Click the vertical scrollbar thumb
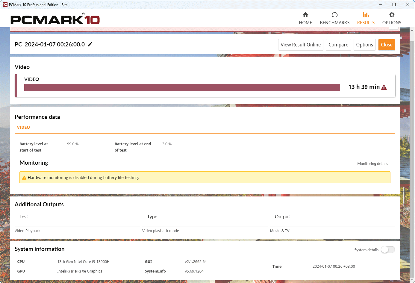 412,159
